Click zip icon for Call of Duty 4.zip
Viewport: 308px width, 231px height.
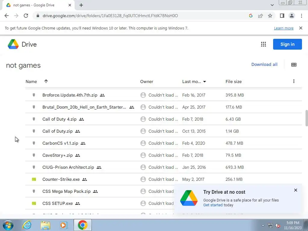click(34, 119)
